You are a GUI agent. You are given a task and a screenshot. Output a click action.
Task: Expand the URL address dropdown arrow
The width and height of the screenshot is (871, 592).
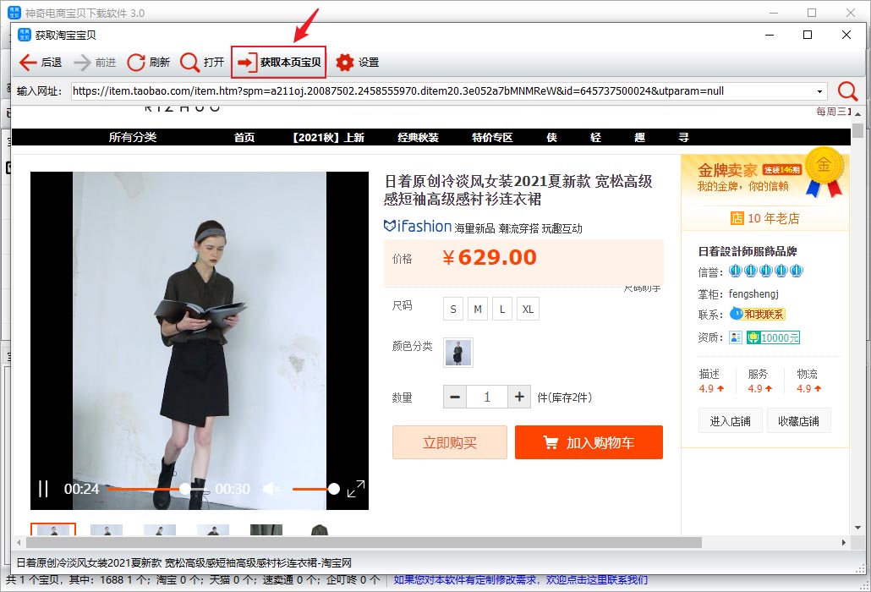819,91
